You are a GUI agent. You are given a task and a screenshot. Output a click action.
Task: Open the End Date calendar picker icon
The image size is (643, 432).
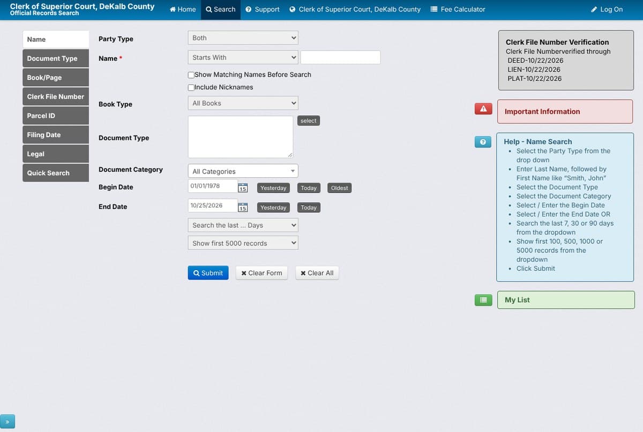coord(243,207)
